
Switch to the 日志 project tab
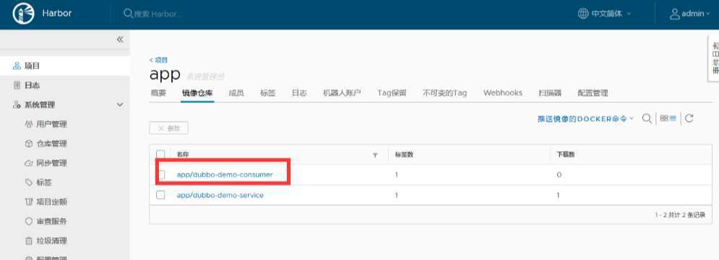[x=299, y=93]
